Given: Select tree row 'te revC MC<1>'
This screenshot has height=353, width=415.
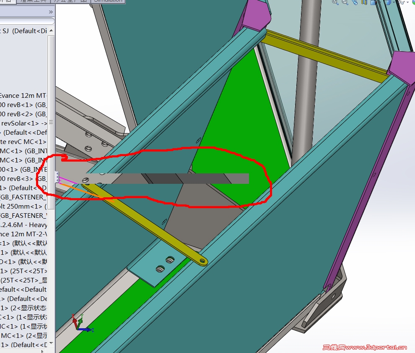Looking at the screenshot, I should pyautogui.click(x=23, y=142).
